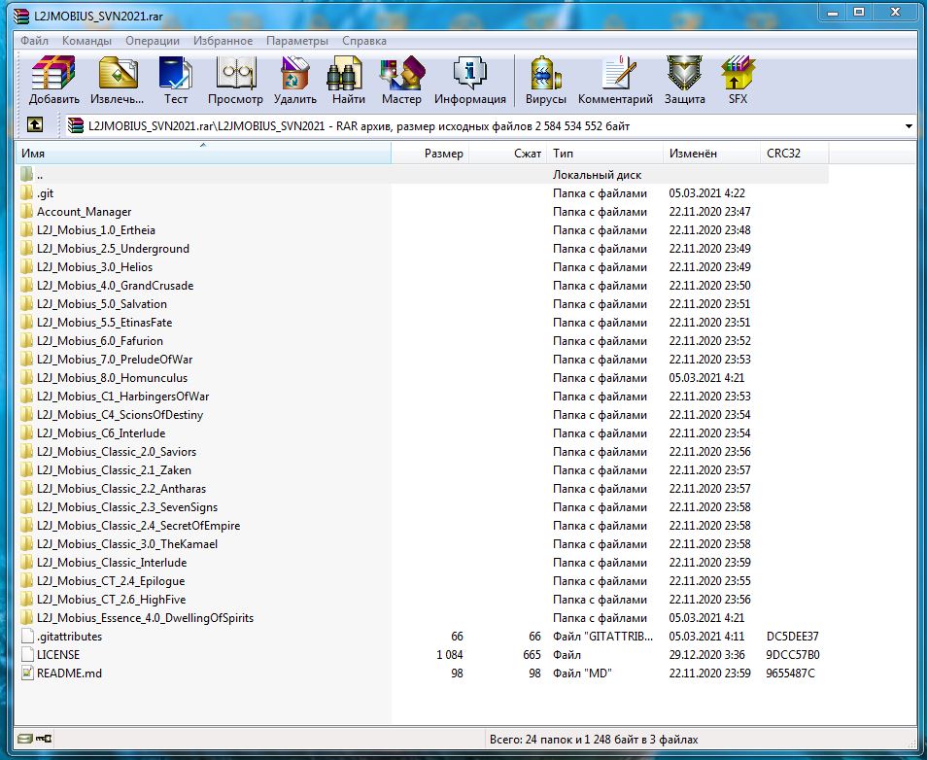927x760 pixels.
Task: Click the archive icon in address bar
Action: 75,125
